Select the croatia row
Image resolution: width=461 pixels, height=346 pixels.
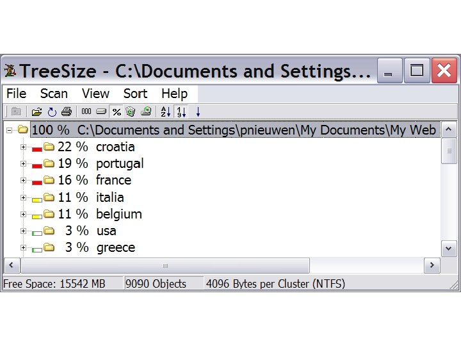(96, 147)
